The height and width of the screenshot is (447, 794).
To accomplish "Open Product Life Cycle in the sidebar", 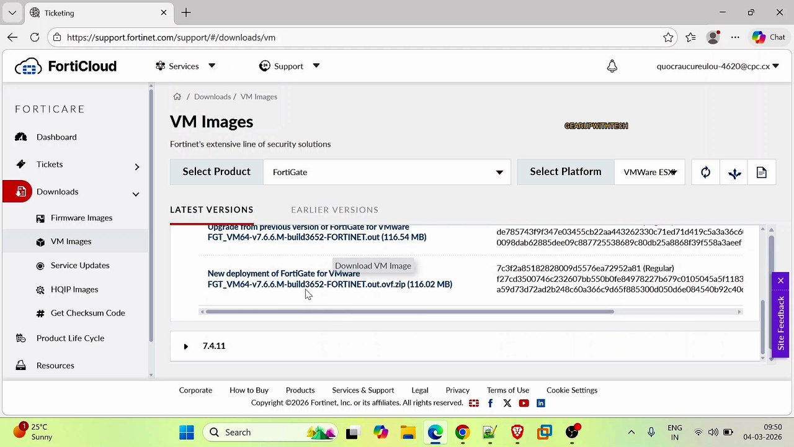I will pyautogui.click(x=70, y=338).
